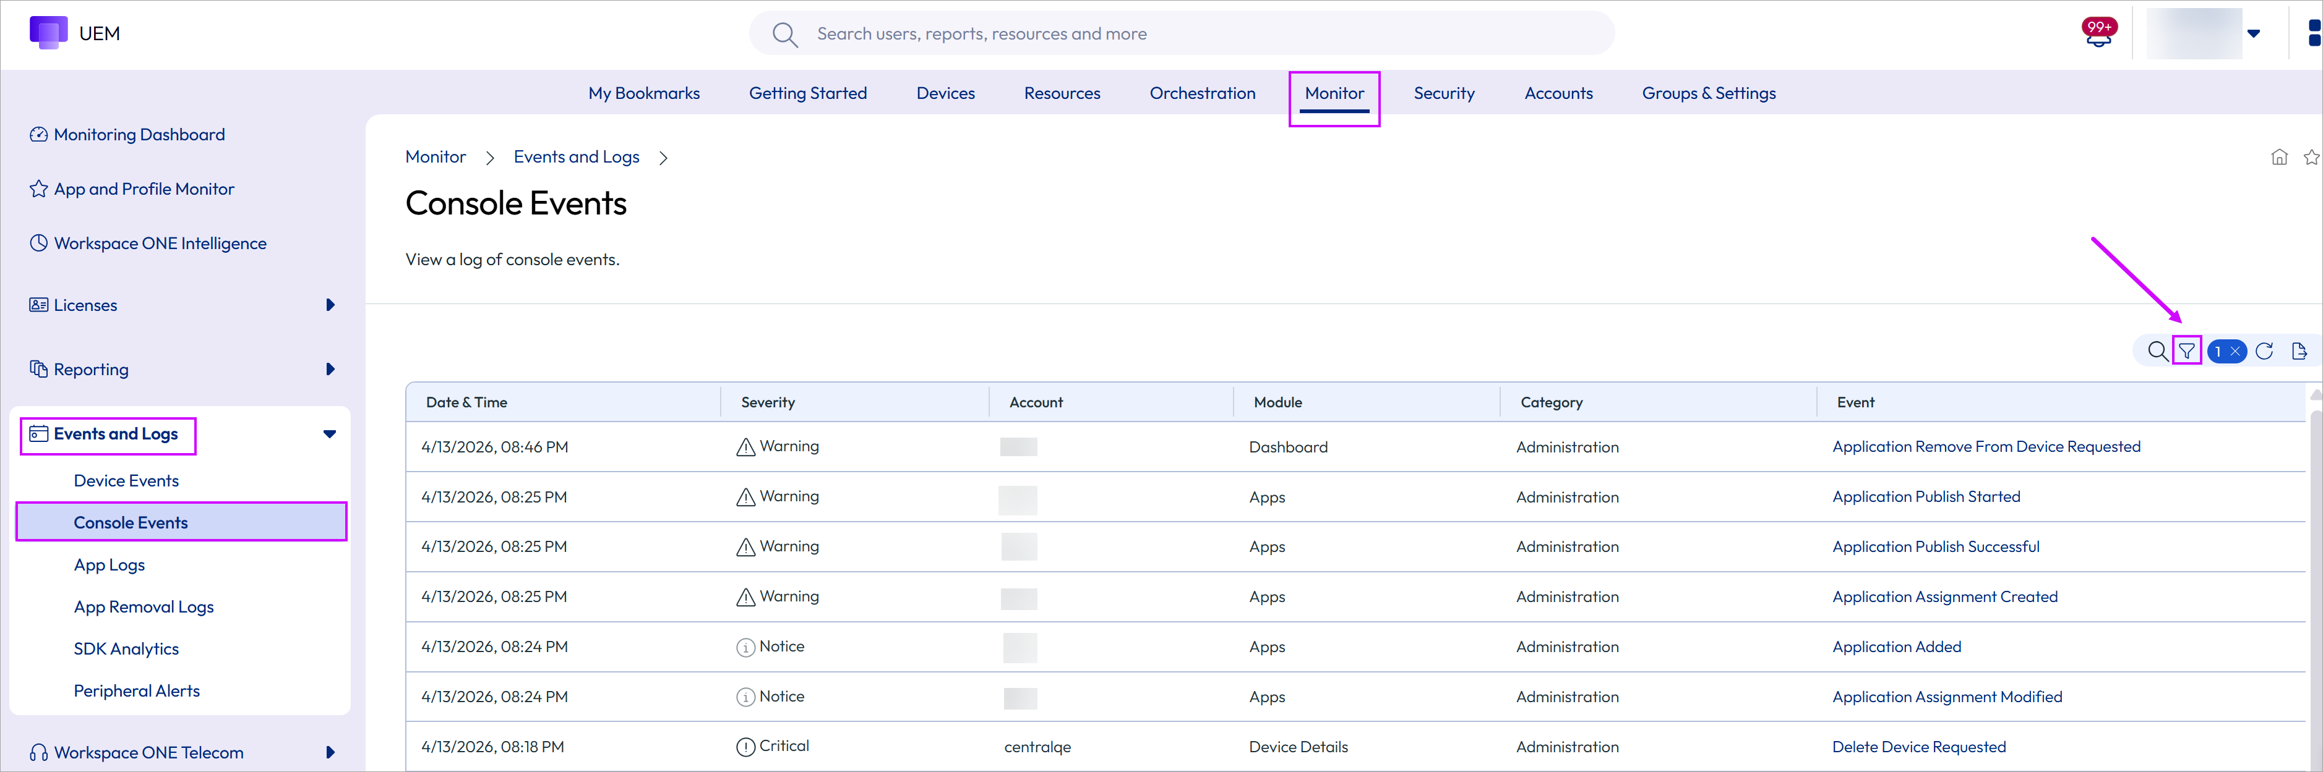Open Application Publish Successful event
Image resolution: width=2323 pixels, height=772 pixels.
(x=1935, y=547)
